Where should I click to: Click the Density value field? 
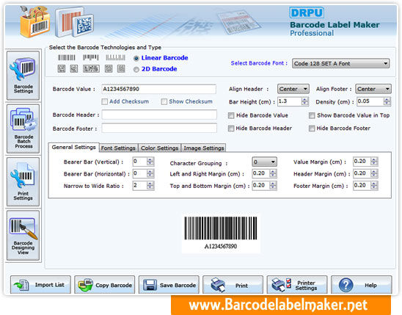point(370,101)
